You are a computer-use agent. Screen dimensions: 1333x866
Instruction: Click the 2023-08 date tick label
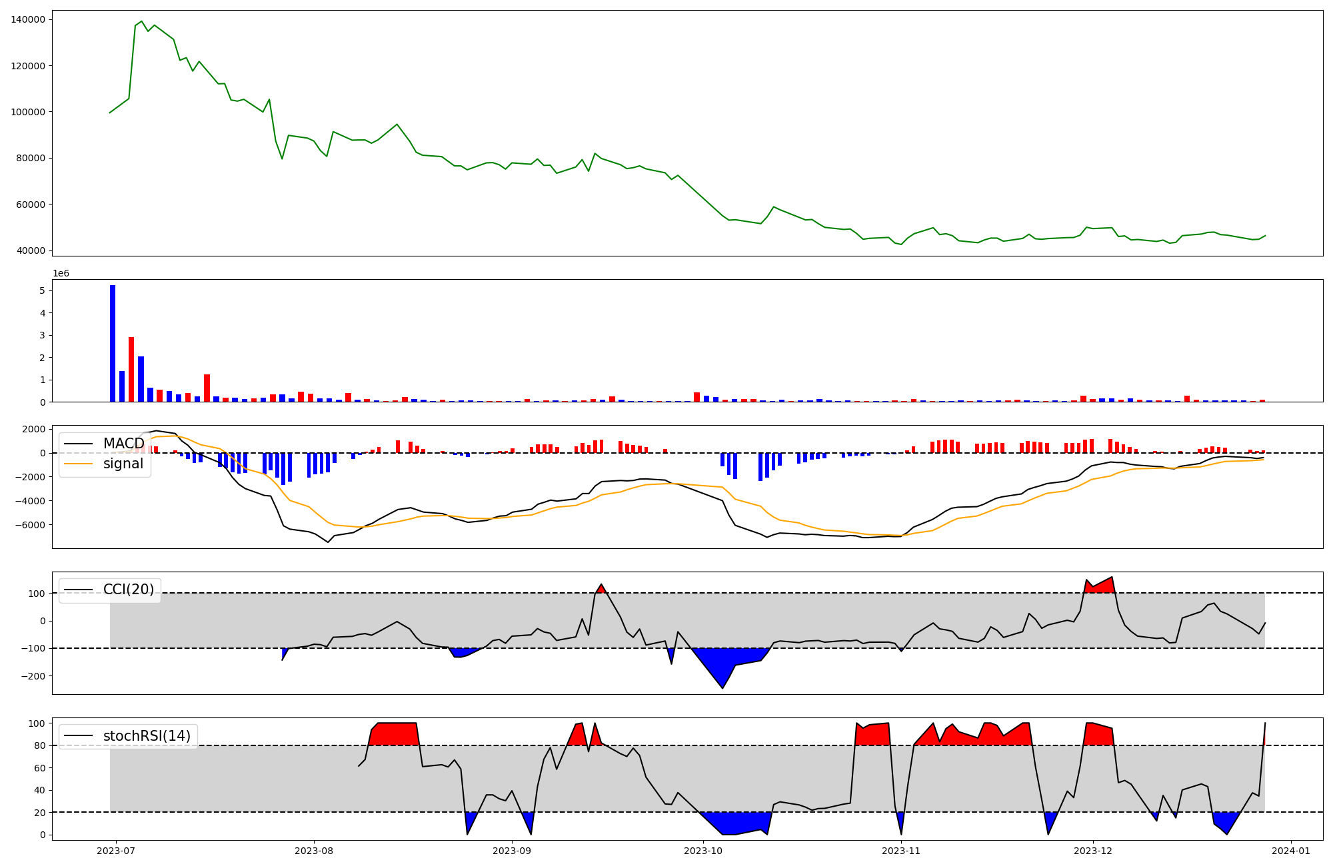tap(314, 851)
